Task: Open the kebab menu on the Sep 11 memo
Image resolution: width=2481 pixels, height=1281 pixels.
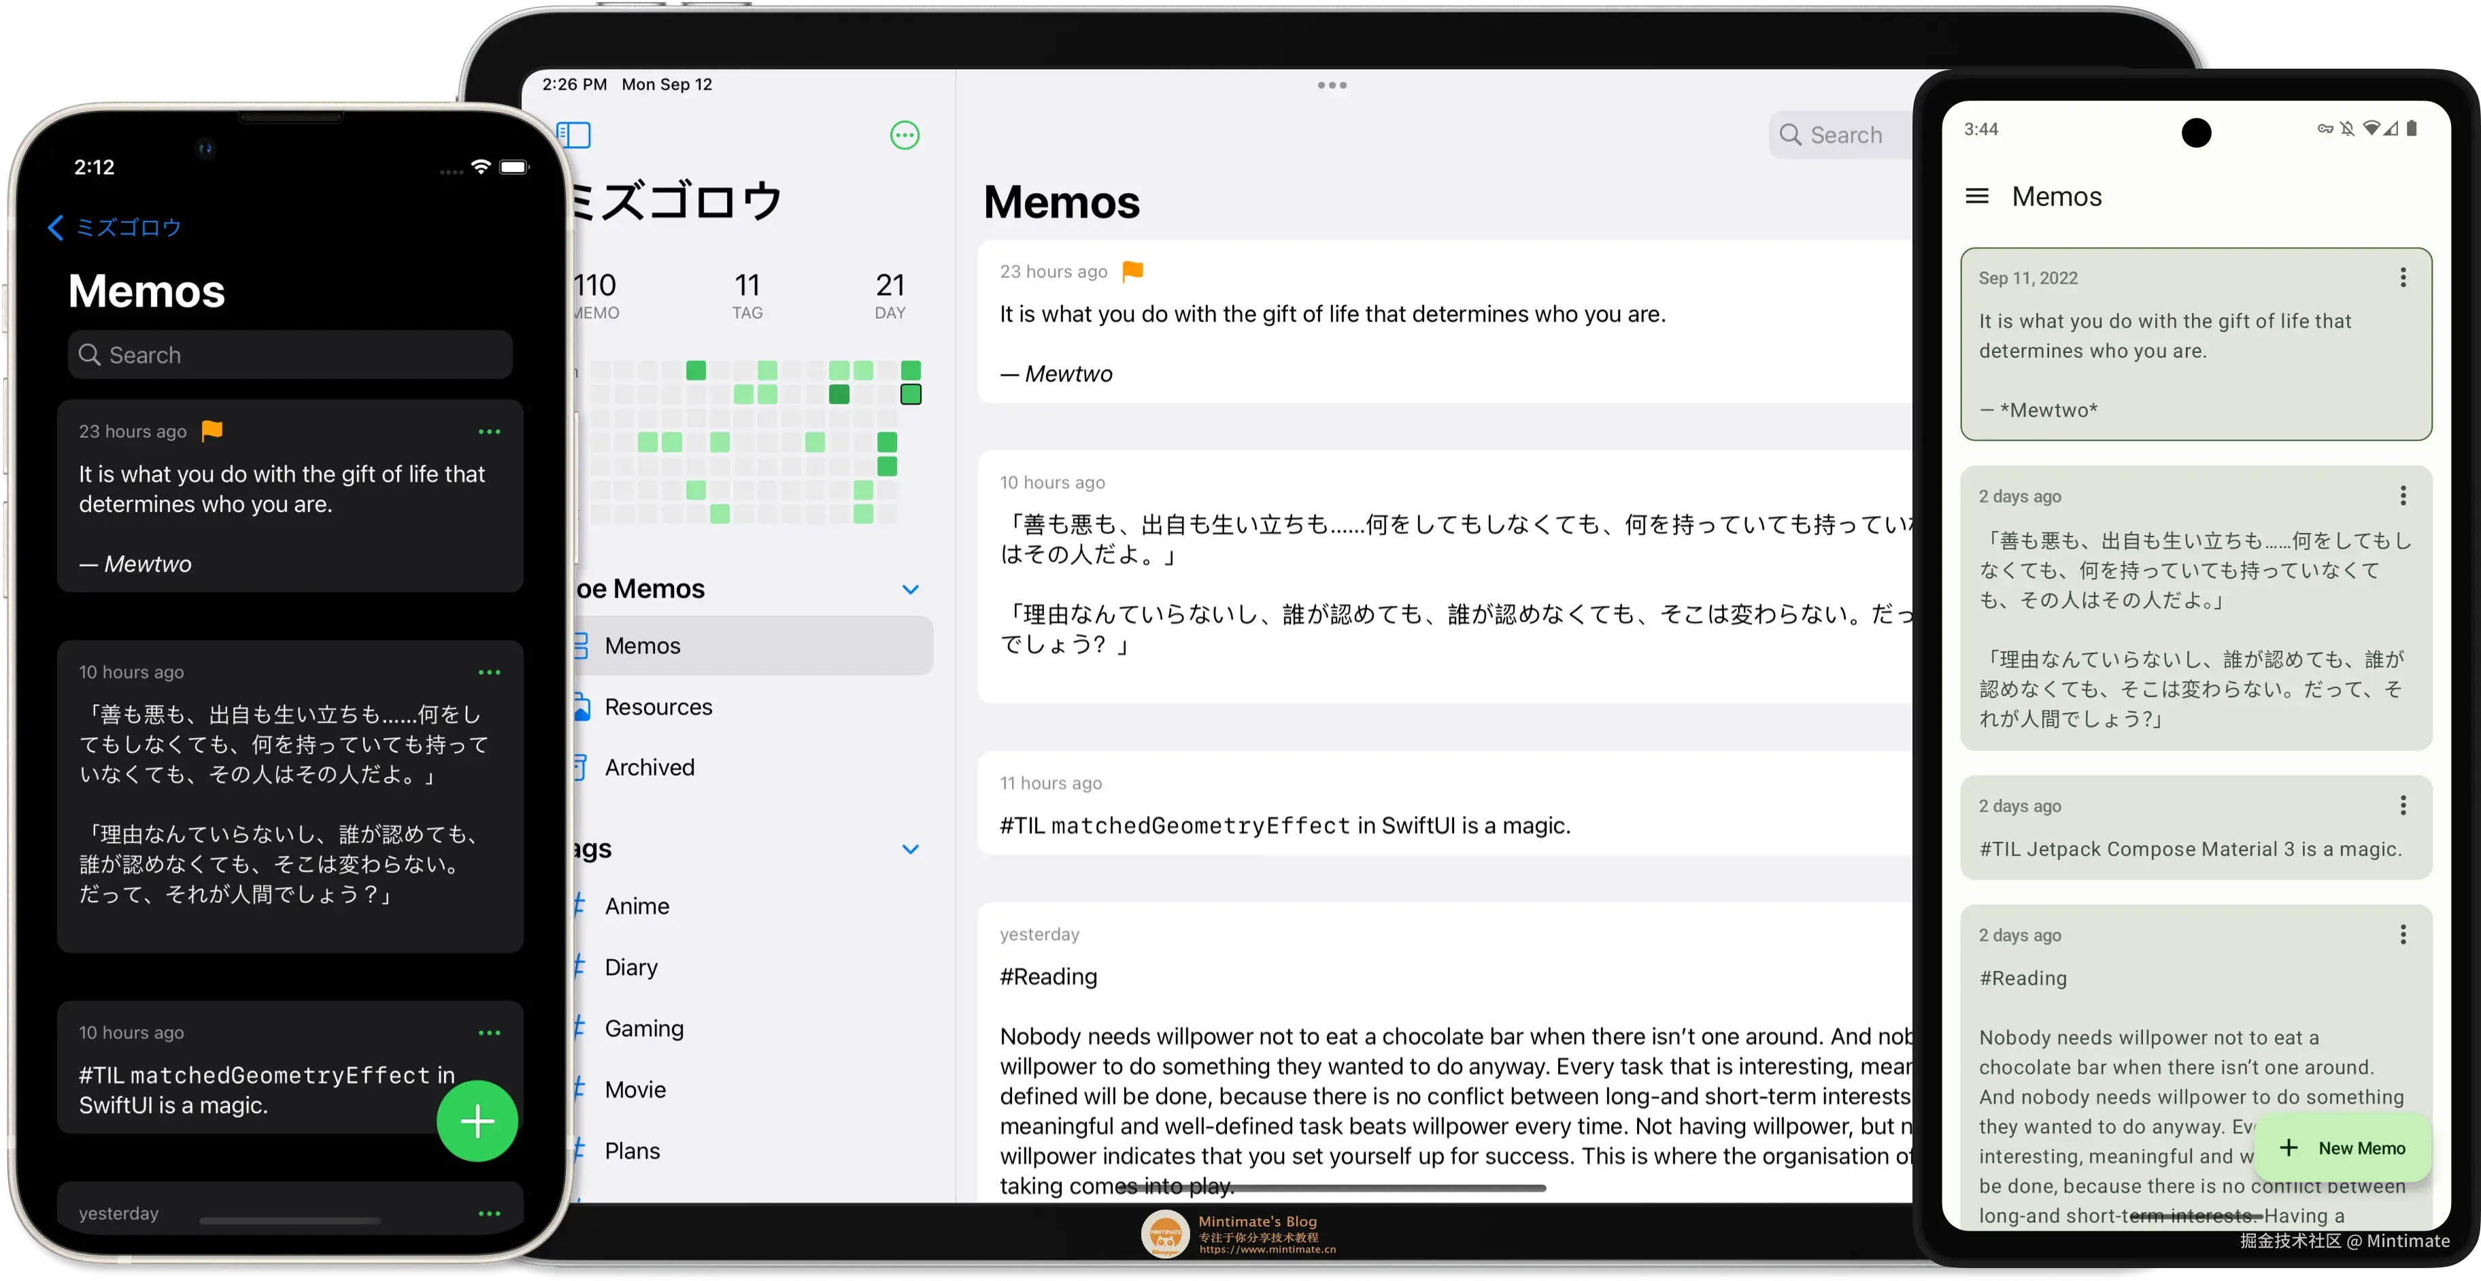Action: (x=2402, y=277)
